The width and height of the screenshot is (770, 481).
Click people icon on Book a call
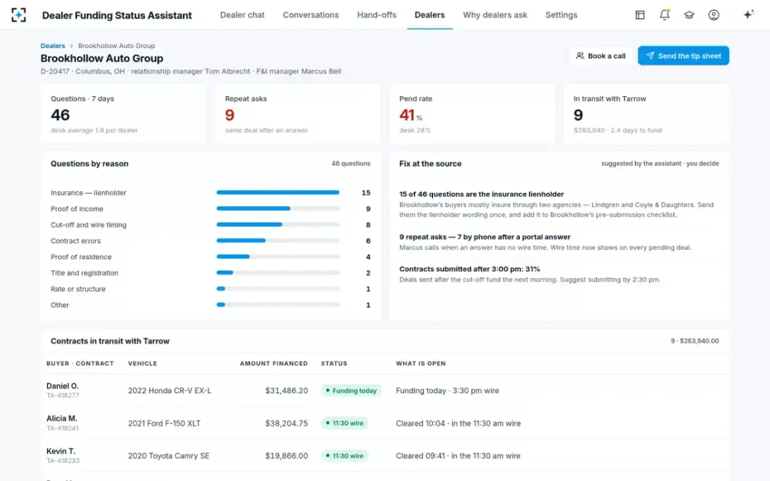(580, 56)
